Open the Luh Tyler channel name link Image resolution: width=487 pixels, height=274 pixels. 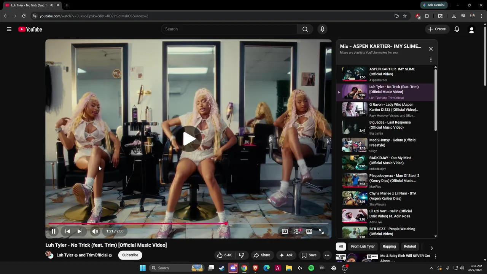tap(65, 255)
